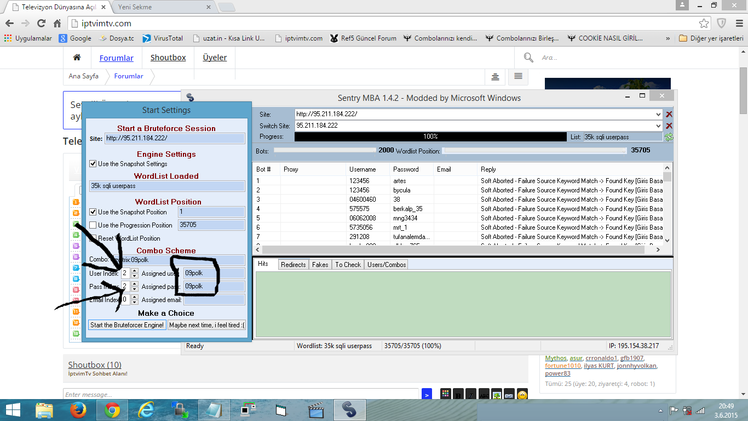
Task: Click the magnifier search icon beside Ara
Action: [528, 58]
